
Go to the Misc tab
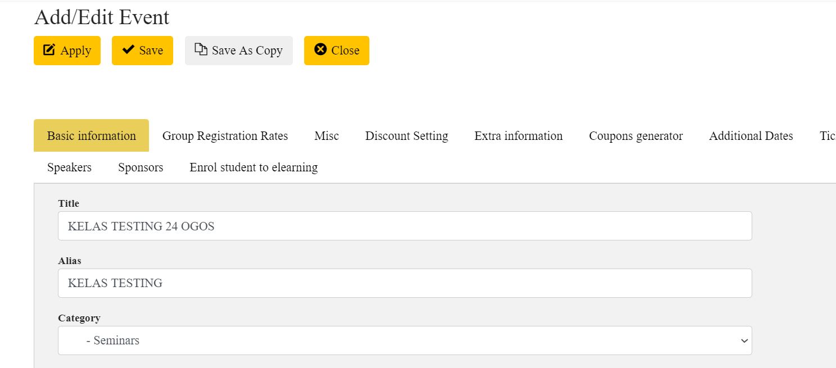pos(327,136)
